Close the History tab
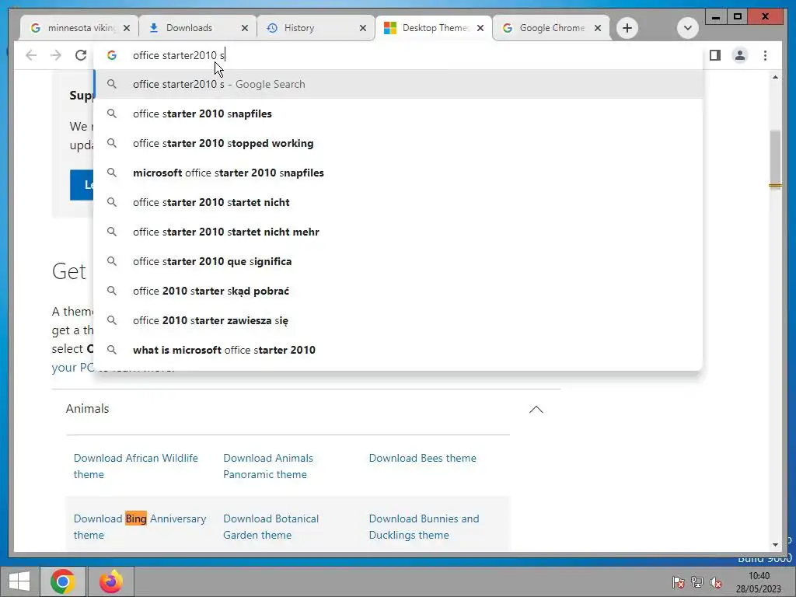The image size is (796, 597). click(363, 28)
